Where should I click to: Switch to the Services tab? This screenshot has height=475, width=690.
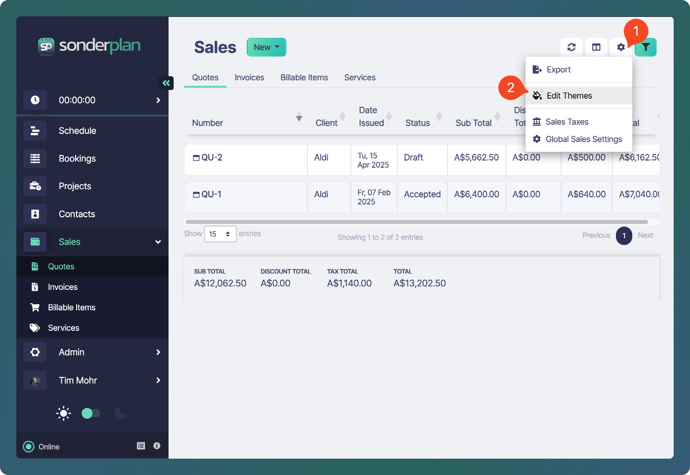click(x=360, y=78)
